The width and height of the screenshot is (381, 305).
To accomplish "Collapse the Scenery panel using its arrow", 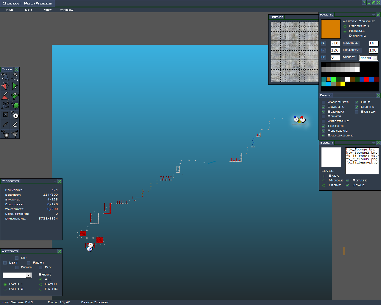I will 373,143.
